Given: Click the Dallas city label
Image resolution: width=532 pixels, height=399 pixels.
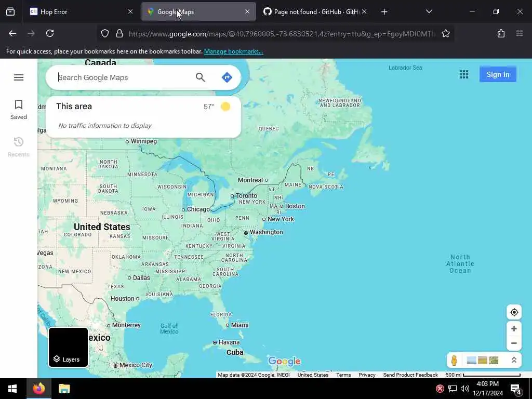Looking at the screenshot, I should (141, 278).
